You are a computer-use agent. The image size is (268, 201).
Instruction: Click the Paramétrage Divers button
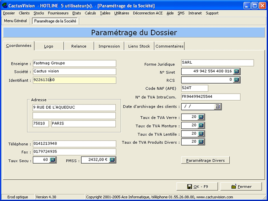coord(205,160)
